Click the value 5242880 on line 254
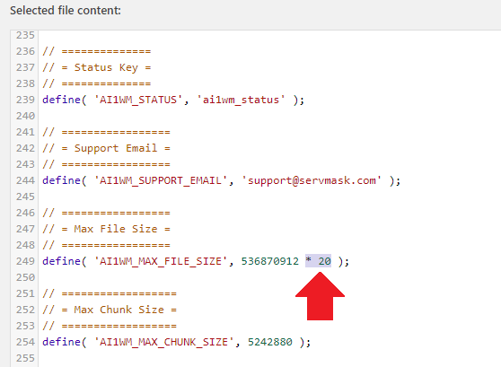The image size is (501, 367). 270,342
